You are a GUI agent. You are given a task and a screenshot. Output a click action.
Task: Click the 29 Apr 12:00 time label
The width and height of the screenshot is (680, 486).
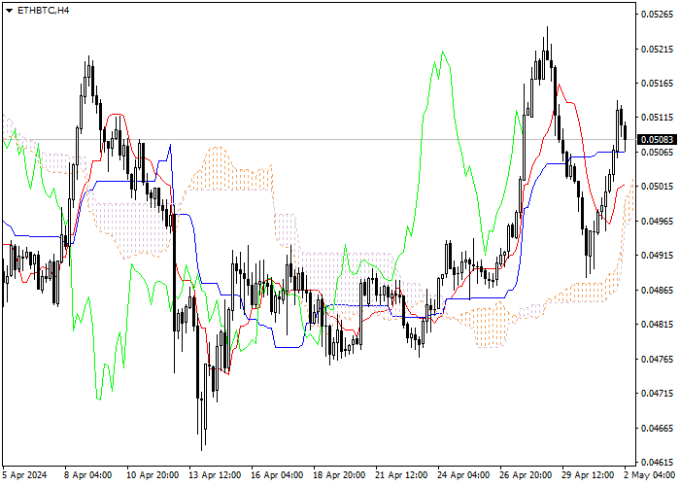pyautogui.click(x=589, y=475)
